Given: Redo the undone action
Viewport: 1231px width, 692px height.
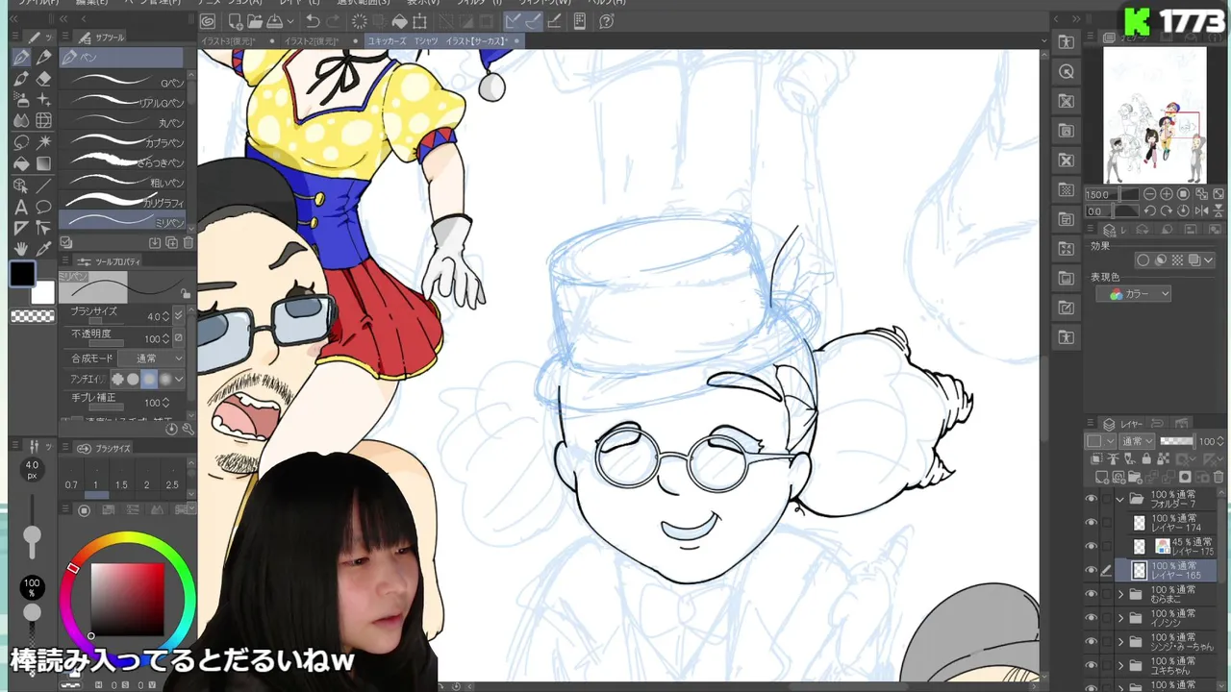Looking at the screenshot, I should (x=333, y=21).
